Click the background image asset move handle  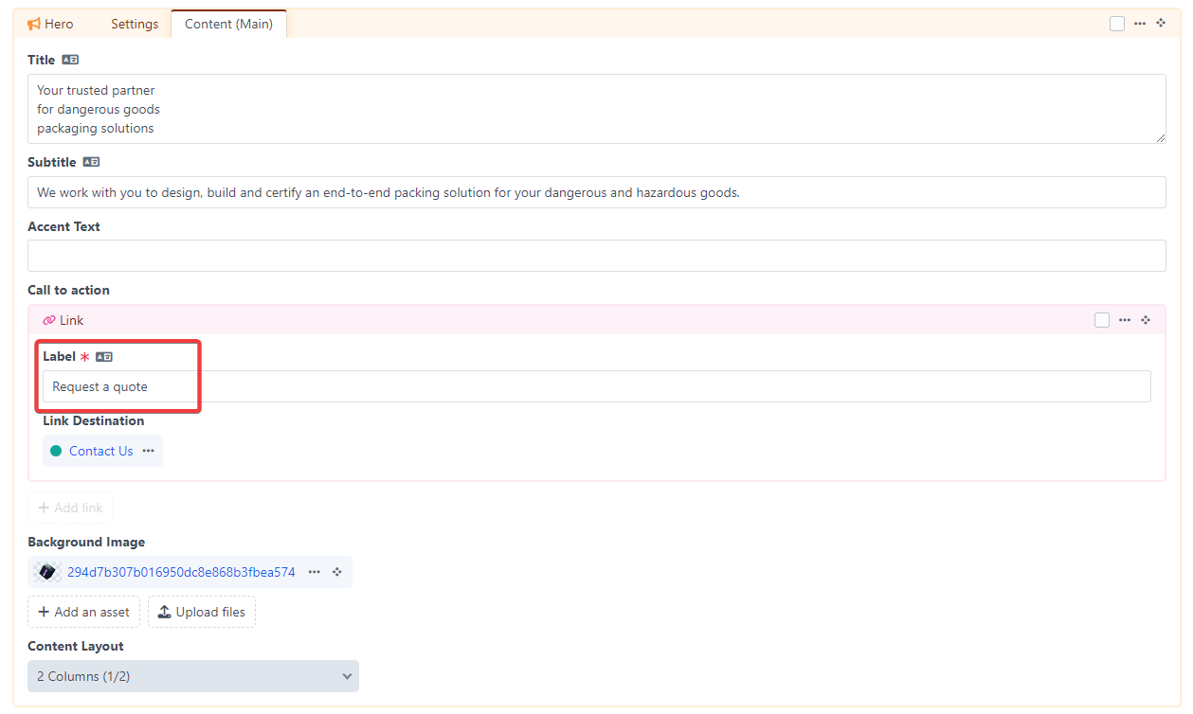click(336, 572)
